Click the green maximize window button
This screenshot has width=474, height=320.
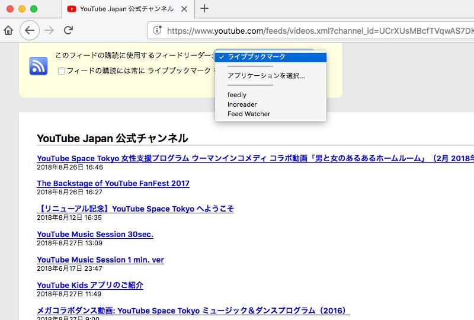click(34, 9)
